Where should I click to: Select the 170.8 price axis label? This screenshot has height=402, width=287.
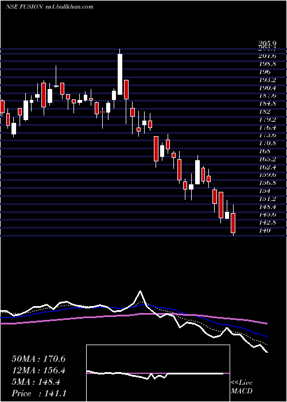pyautogui.click(x=267, y=143)
